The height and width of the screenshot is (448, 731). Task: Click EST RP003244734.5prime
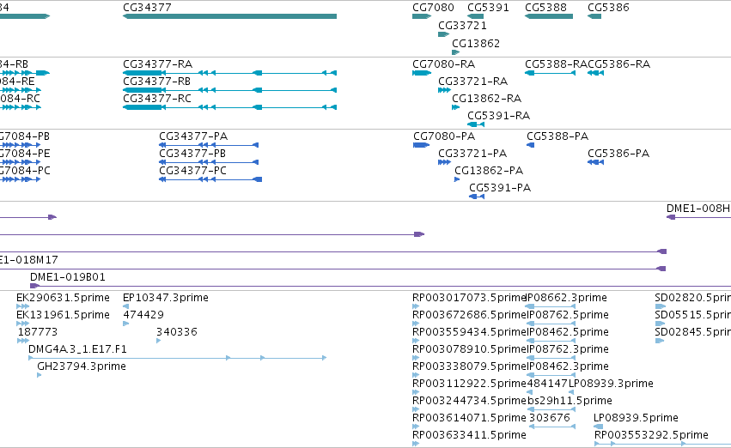416,409
